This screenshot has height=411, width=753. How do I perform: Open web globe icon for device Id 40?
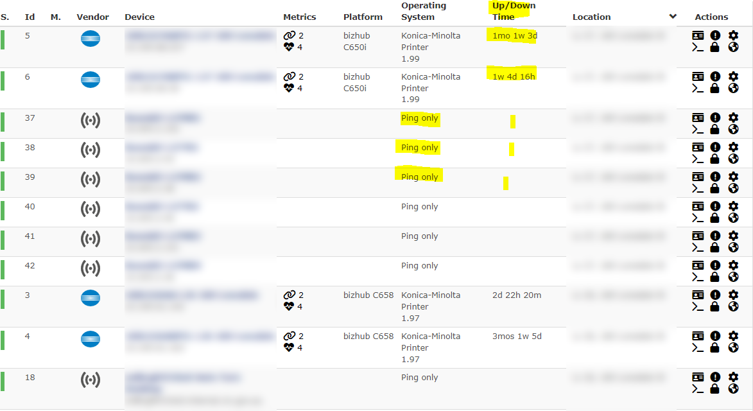coord(733,218)
